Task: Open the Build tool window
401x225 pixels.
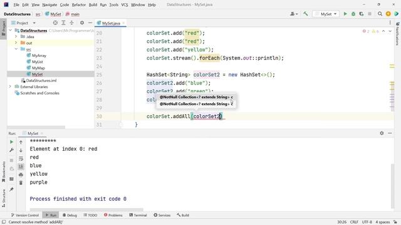Action: tap(183, 215)
